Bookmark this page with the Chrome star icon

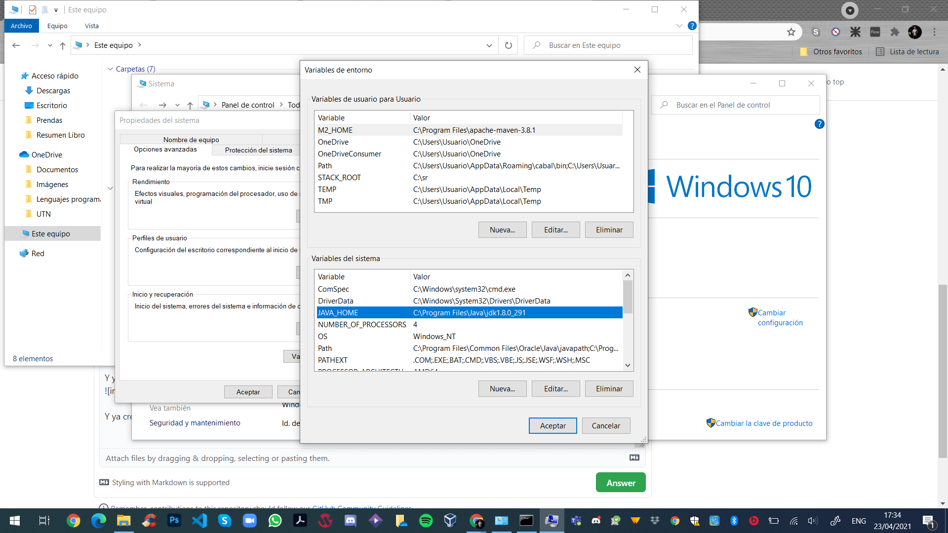791,32
